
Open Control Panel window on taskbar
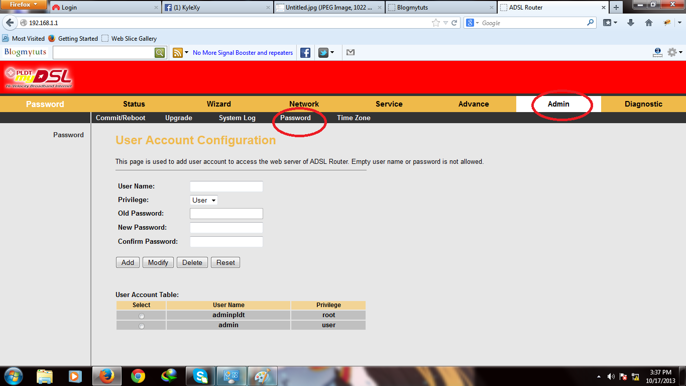point(232,376)
